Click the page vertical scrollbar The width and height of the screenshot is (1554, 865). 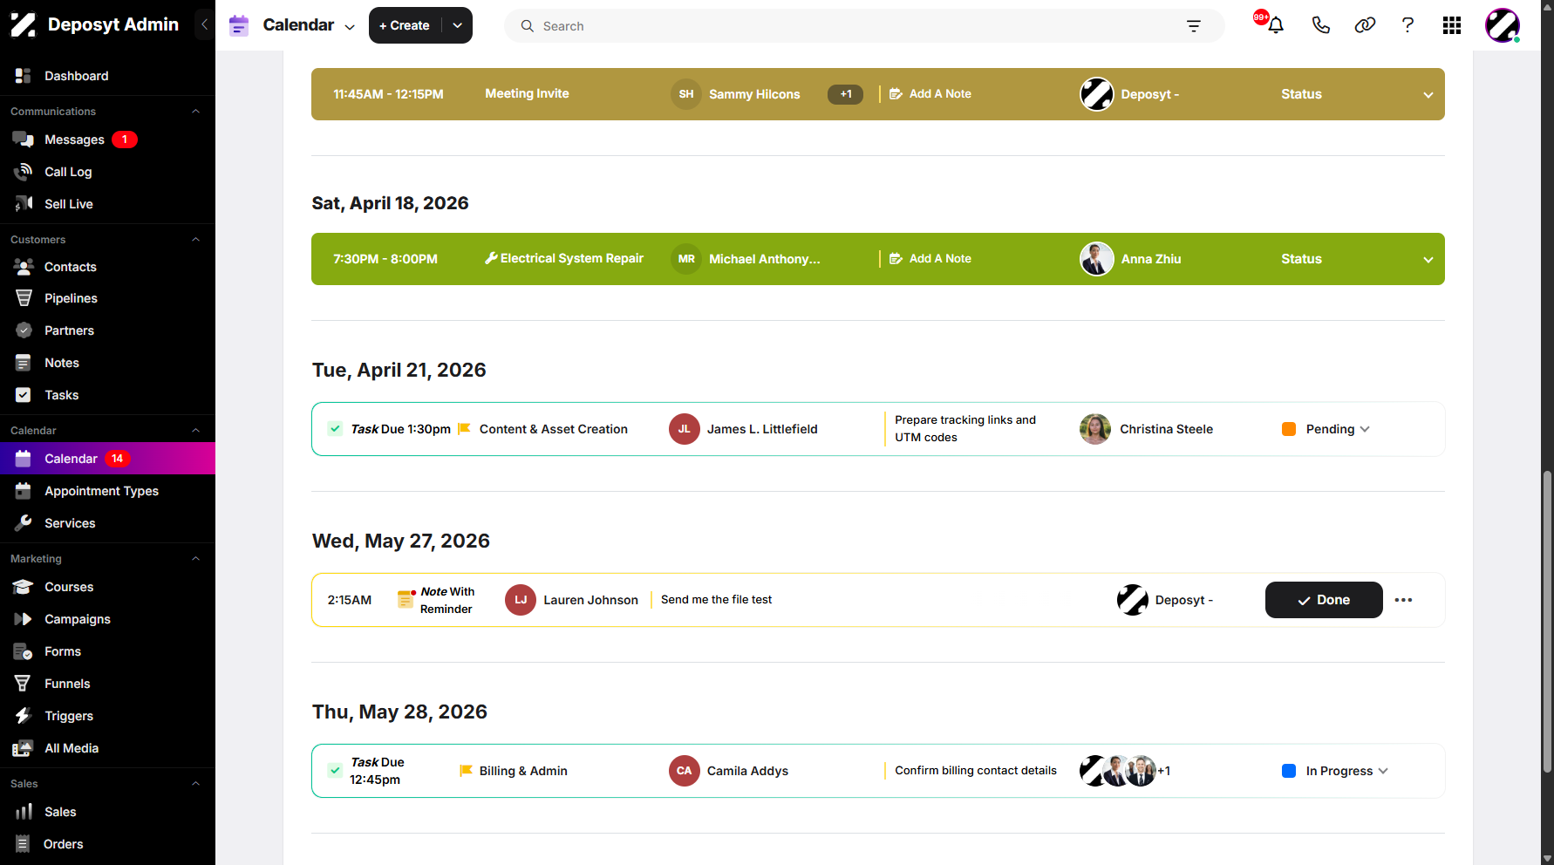[x=1547, y=621]
